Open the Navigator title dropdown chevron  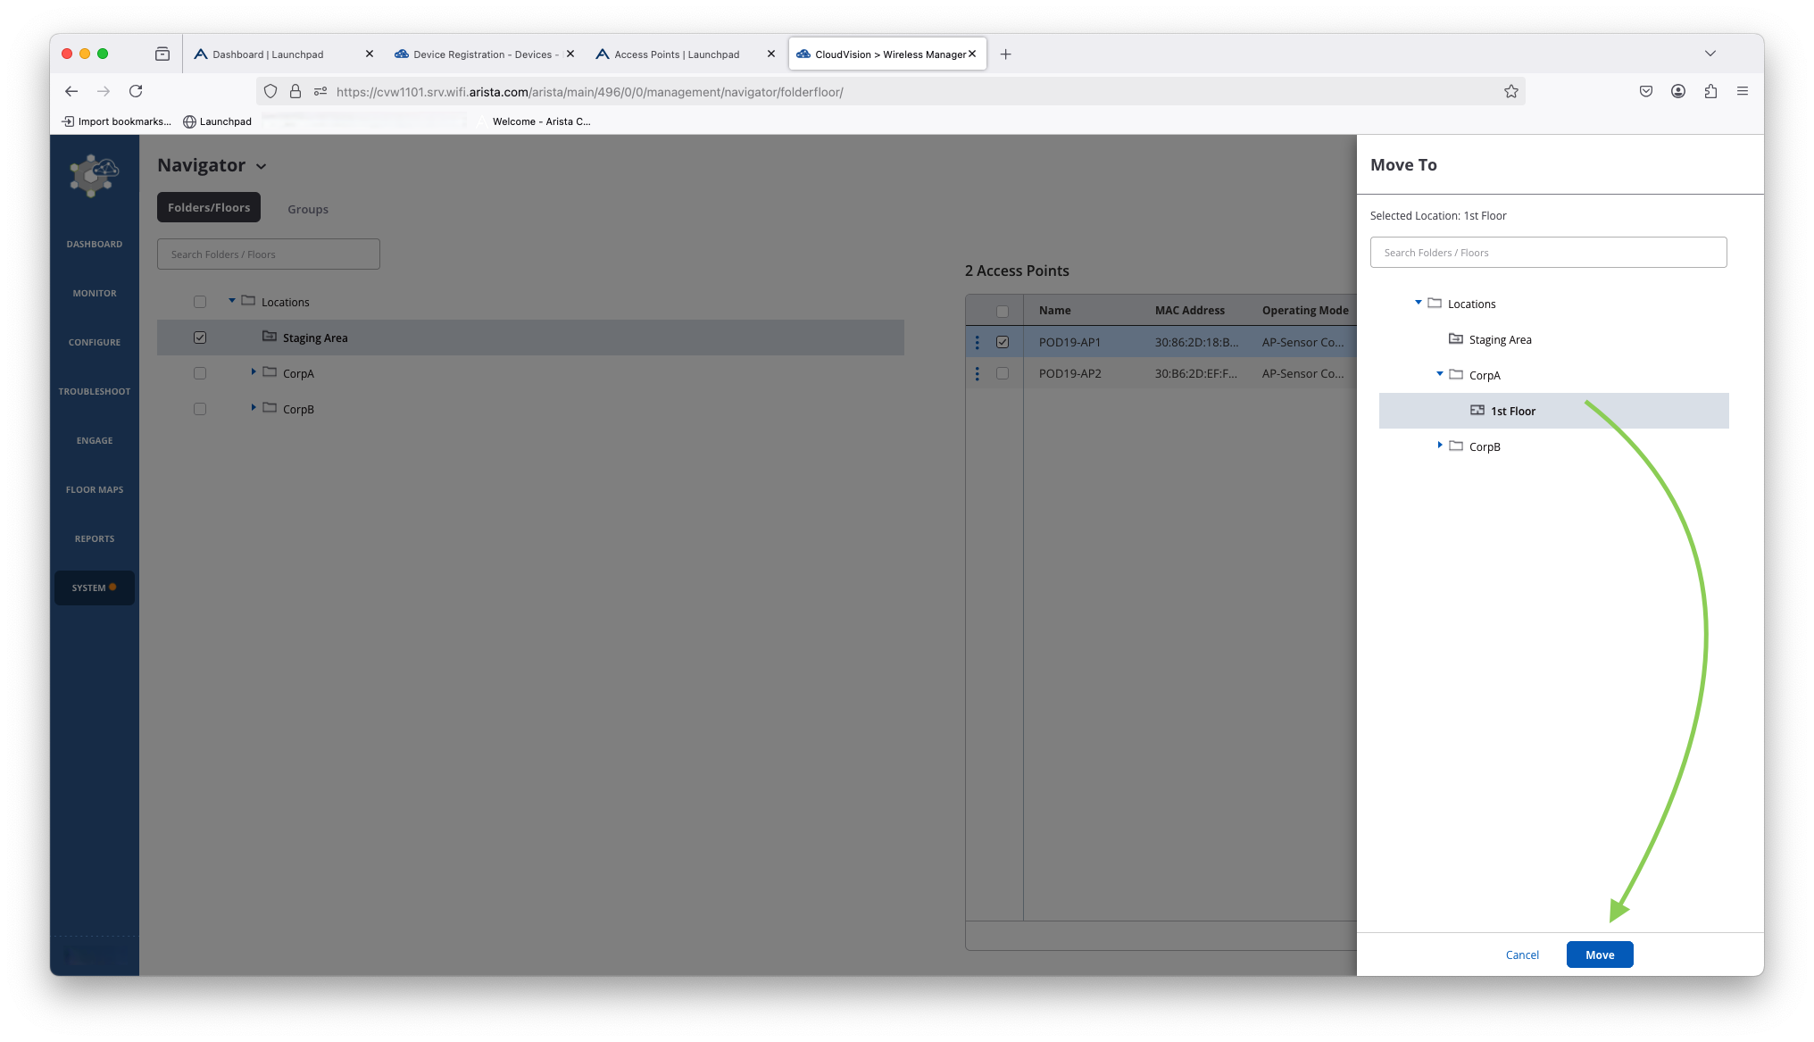[261, 166]
